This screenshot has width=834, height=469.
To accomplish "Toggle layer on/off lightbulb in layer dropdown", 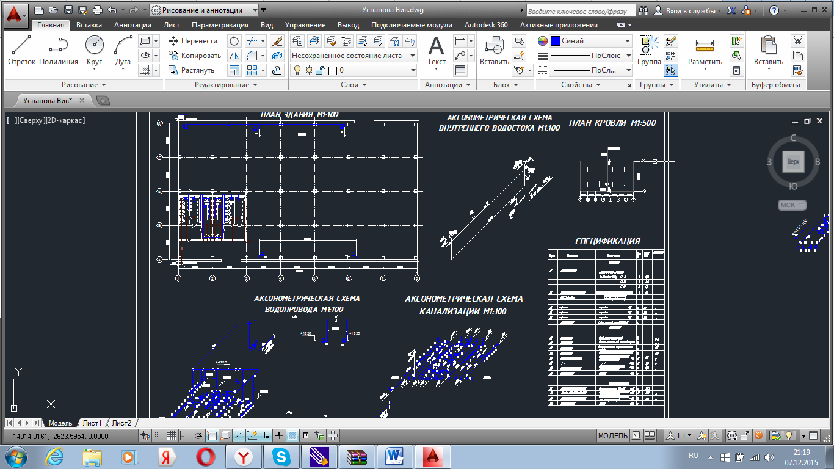I will tap(299, 70).
